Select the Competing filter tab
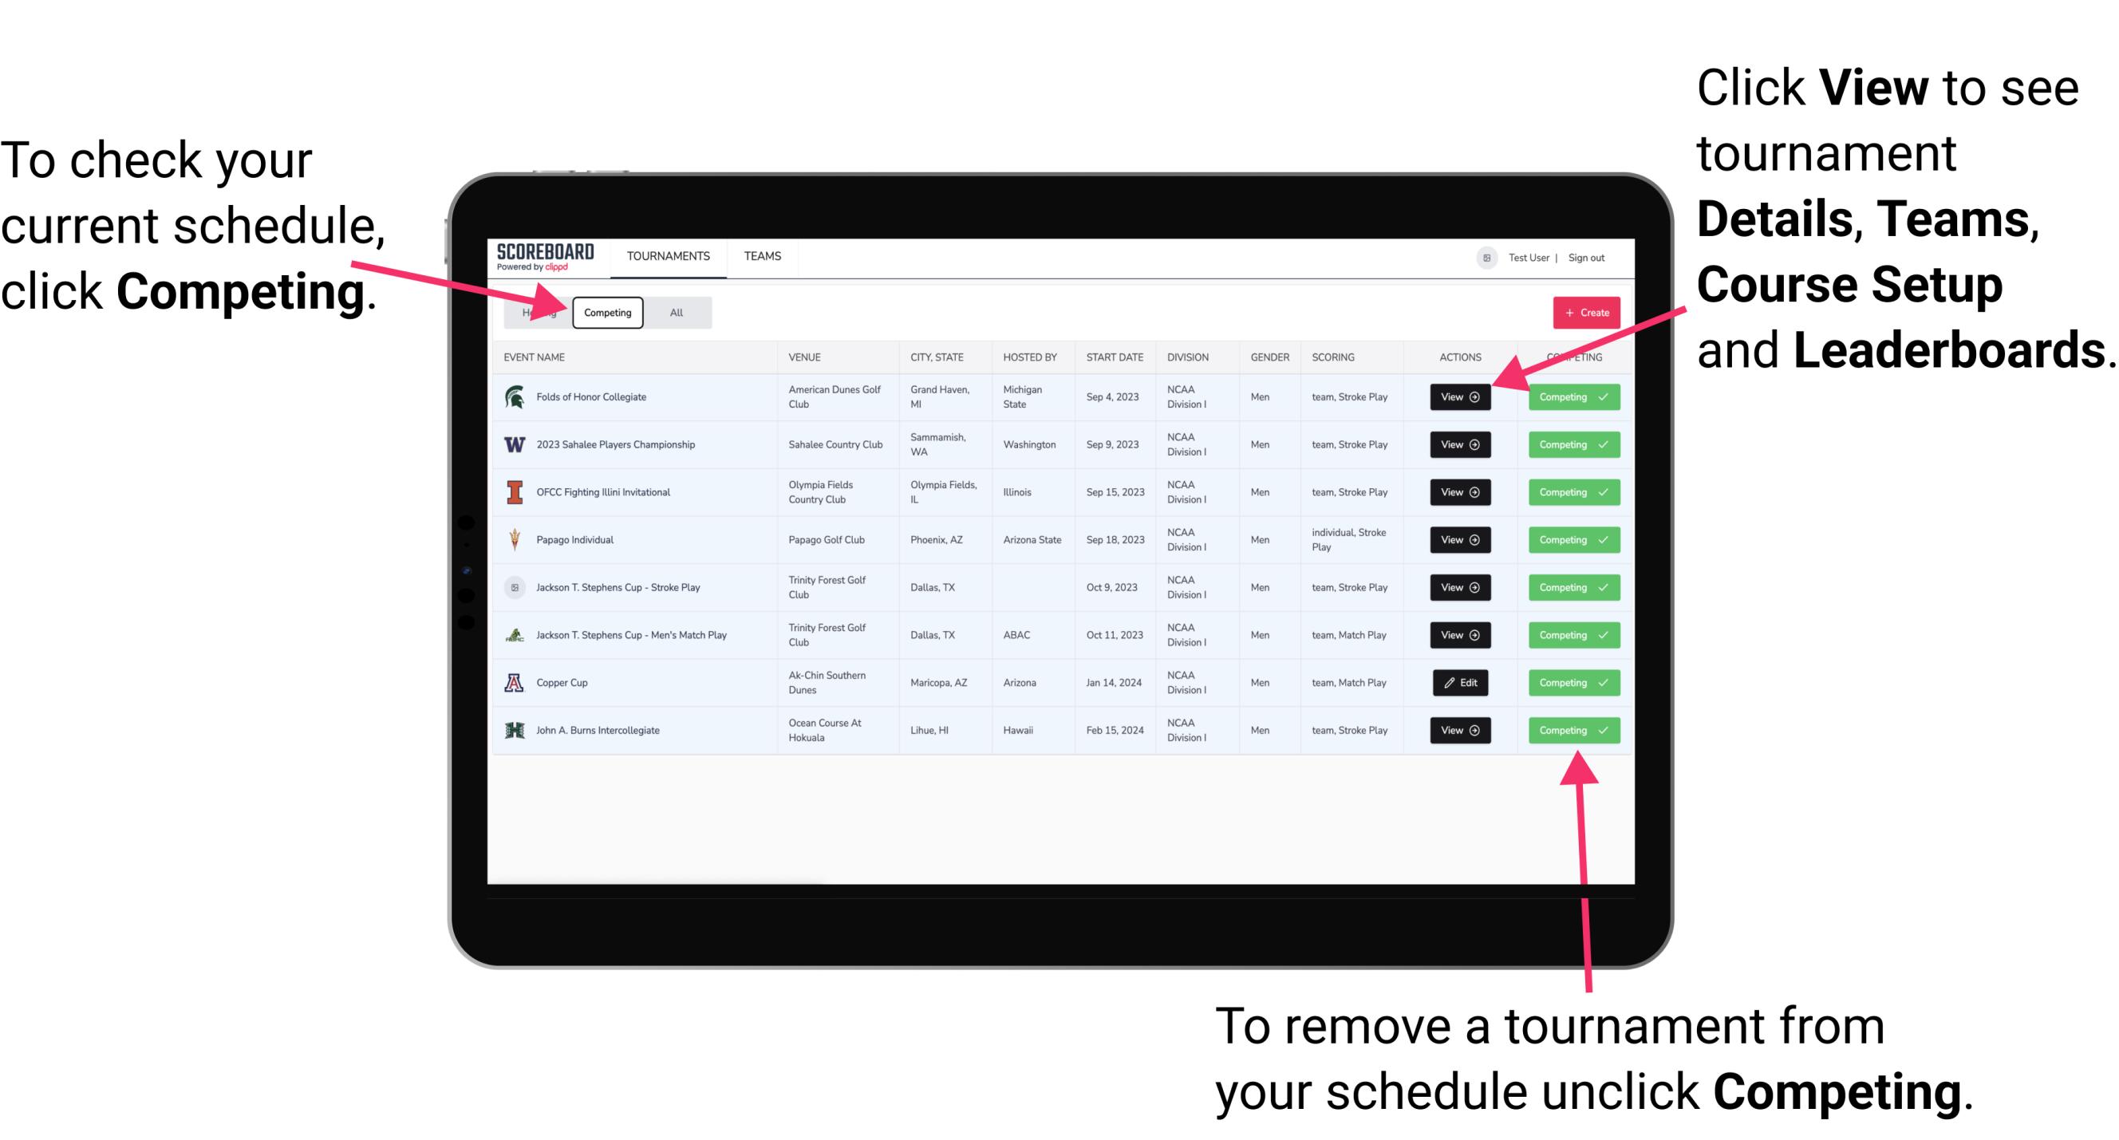Viewport: 2119px width, 1140px height. [606, 312]
